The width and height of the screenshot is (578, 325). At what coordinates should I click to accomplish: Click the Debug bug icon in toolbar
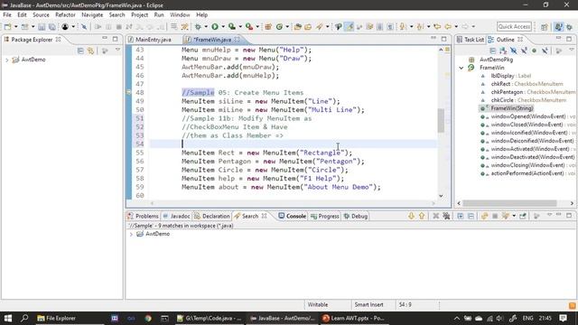click(198, 26)
